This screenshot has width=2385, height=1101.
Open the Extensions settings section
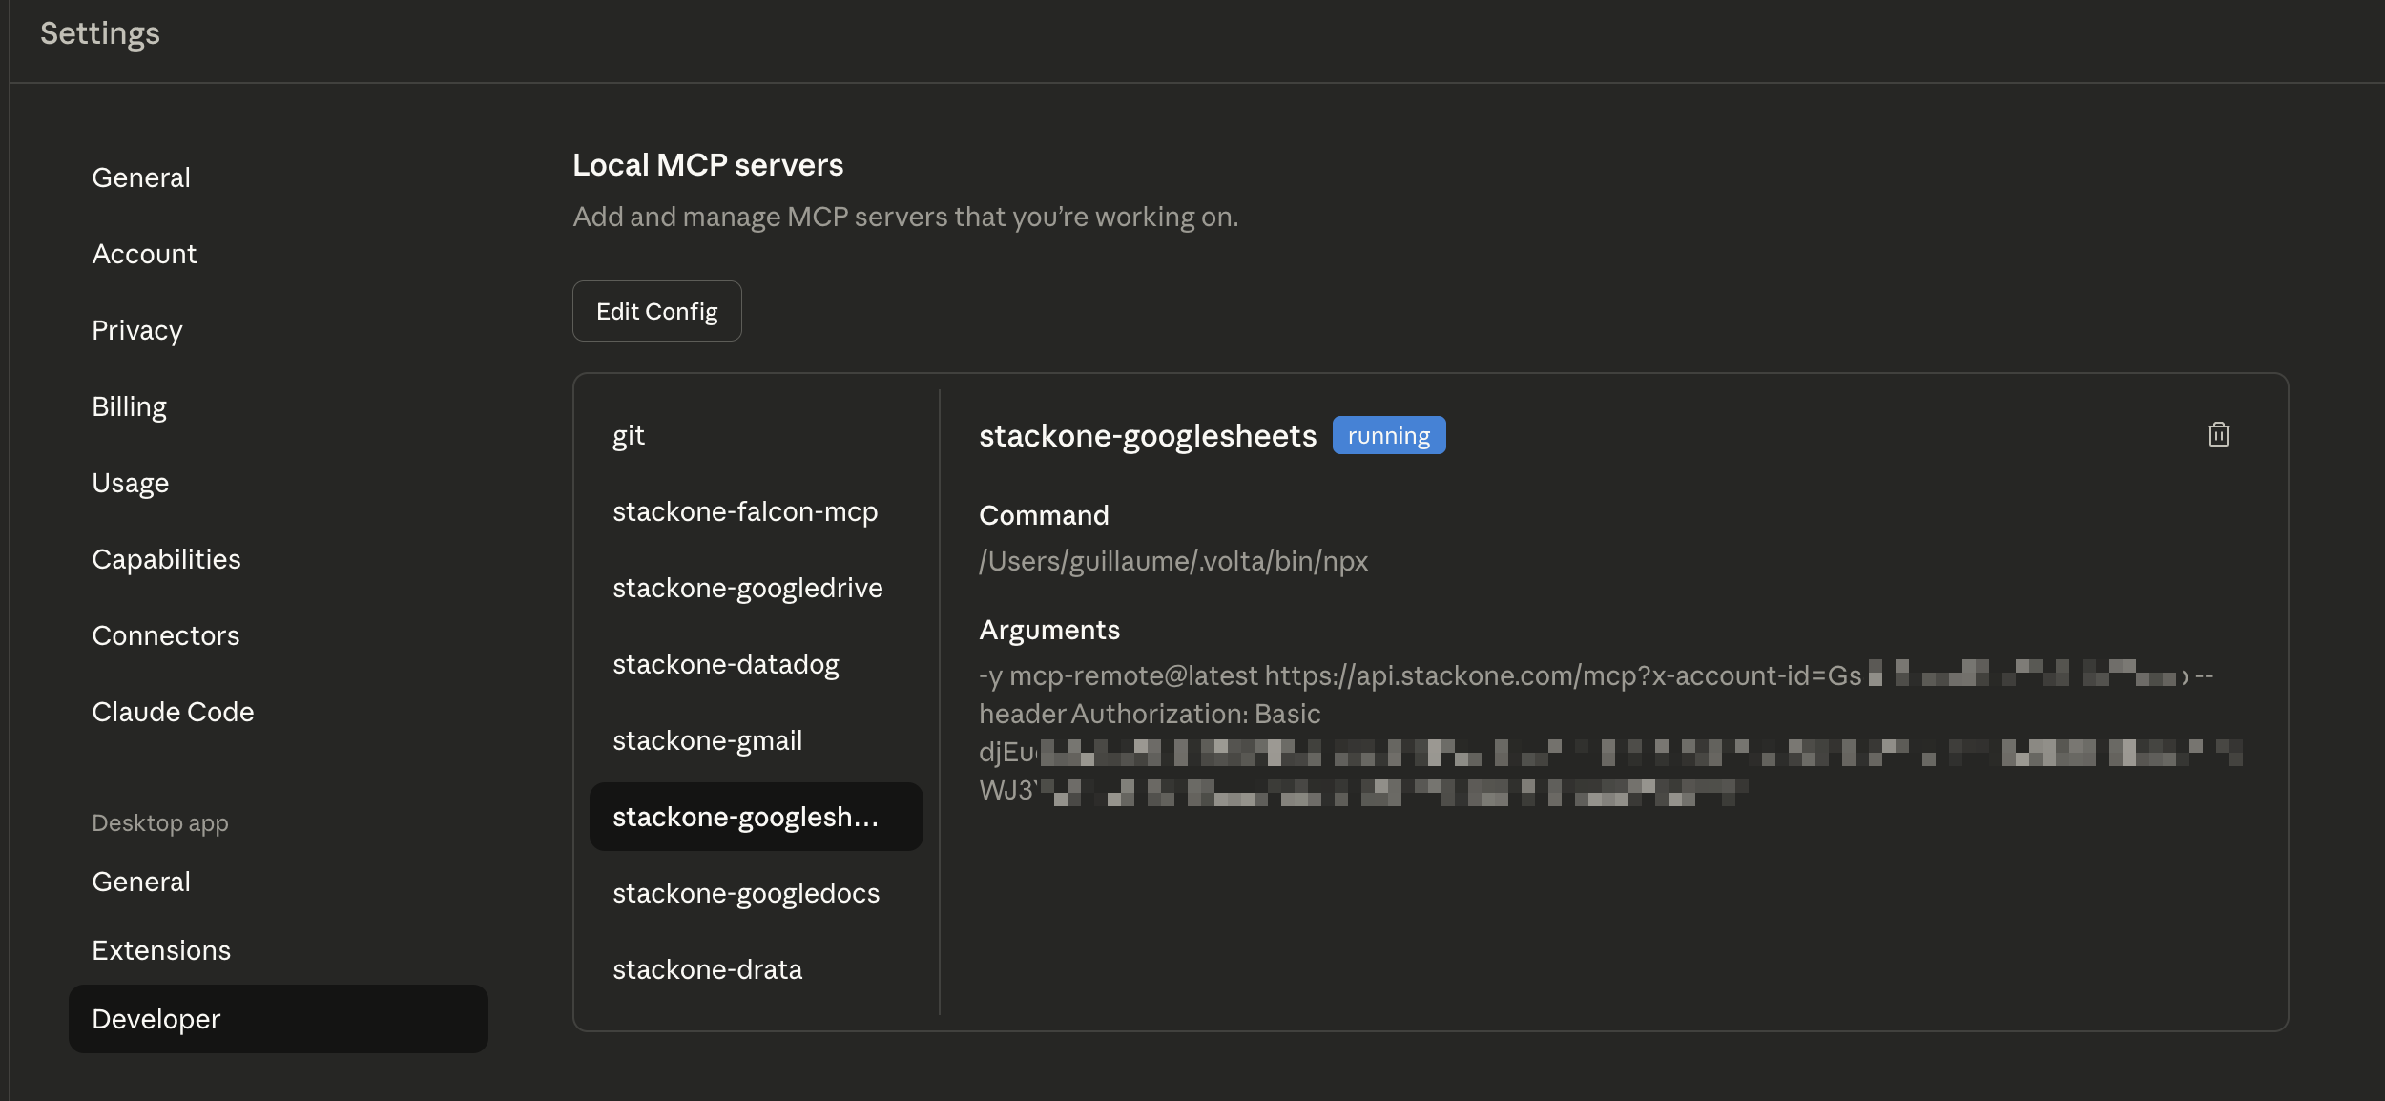[160, 949]
